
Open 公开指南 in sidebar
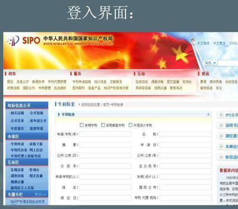coord(36,113)
